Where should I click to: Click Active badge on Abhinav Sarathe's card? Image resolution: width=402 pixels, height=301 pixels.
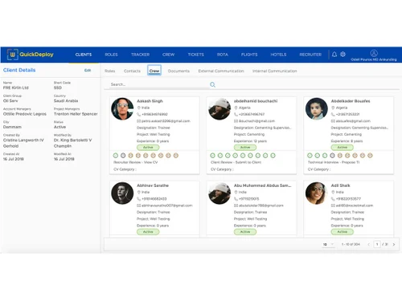click(148, 232)
